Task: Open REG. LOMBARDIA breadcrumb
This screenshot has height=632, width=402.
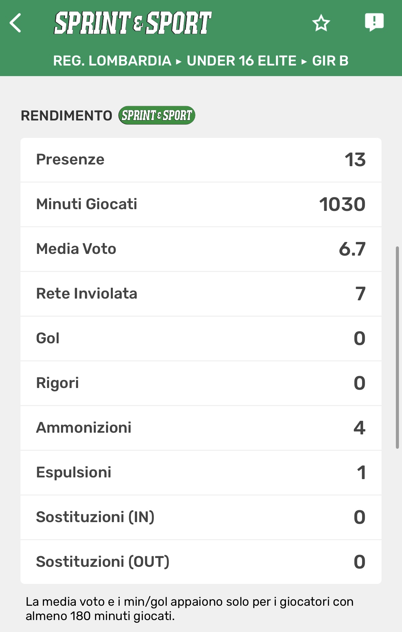Action: pyautogui.click(x=112, y=61)
